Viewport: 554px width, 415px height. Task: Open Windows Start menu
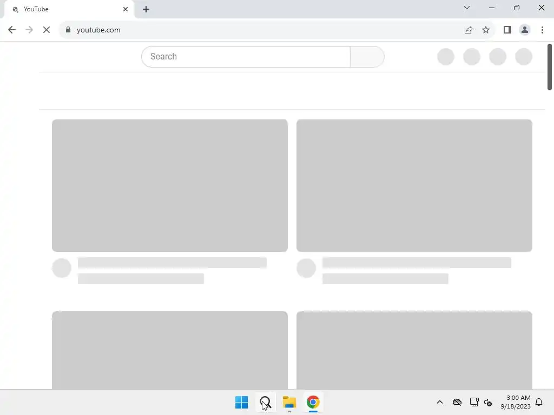[x=242, y=402]
